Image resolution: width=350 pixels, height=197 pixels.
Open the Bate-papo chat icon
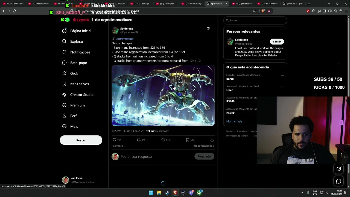64,63
